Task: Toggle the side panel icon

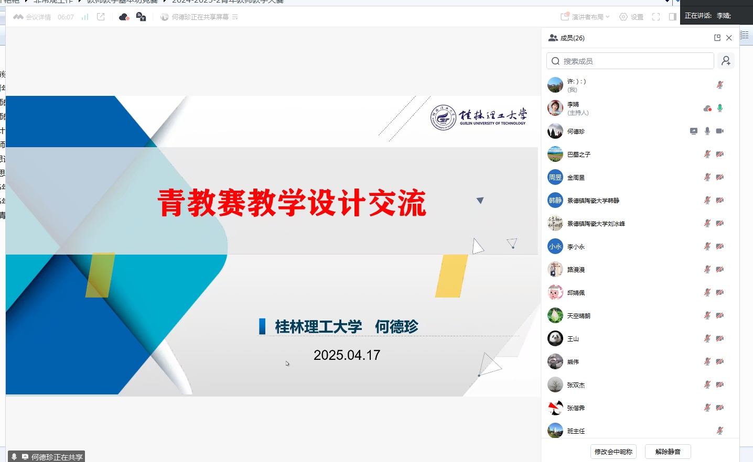Action: pos(673,17)
